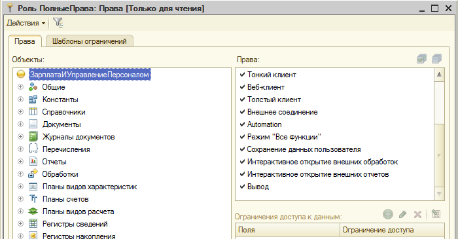Screen dimensions: 458x239
Task: Select the Общие tree label
Action: [54, 87]
